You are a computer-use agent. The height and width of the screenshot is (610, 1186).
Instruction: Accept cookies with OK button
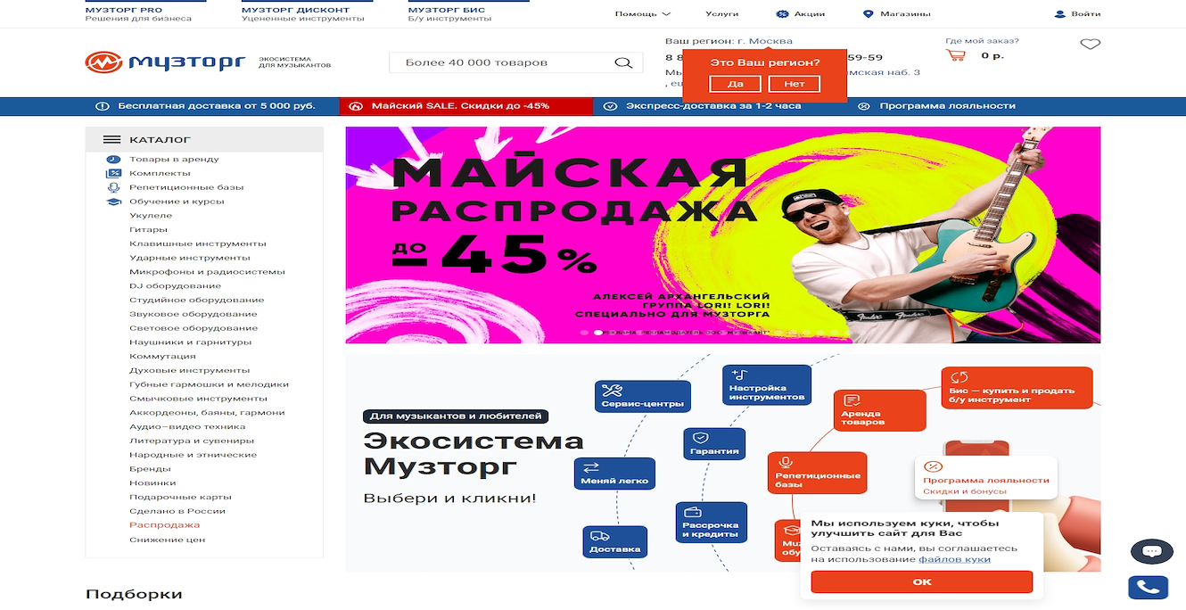click(x=921, y=582)
